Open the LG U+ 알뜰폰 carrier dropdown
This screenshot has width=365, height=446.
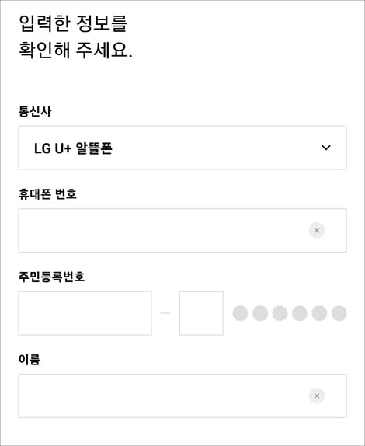182,148
